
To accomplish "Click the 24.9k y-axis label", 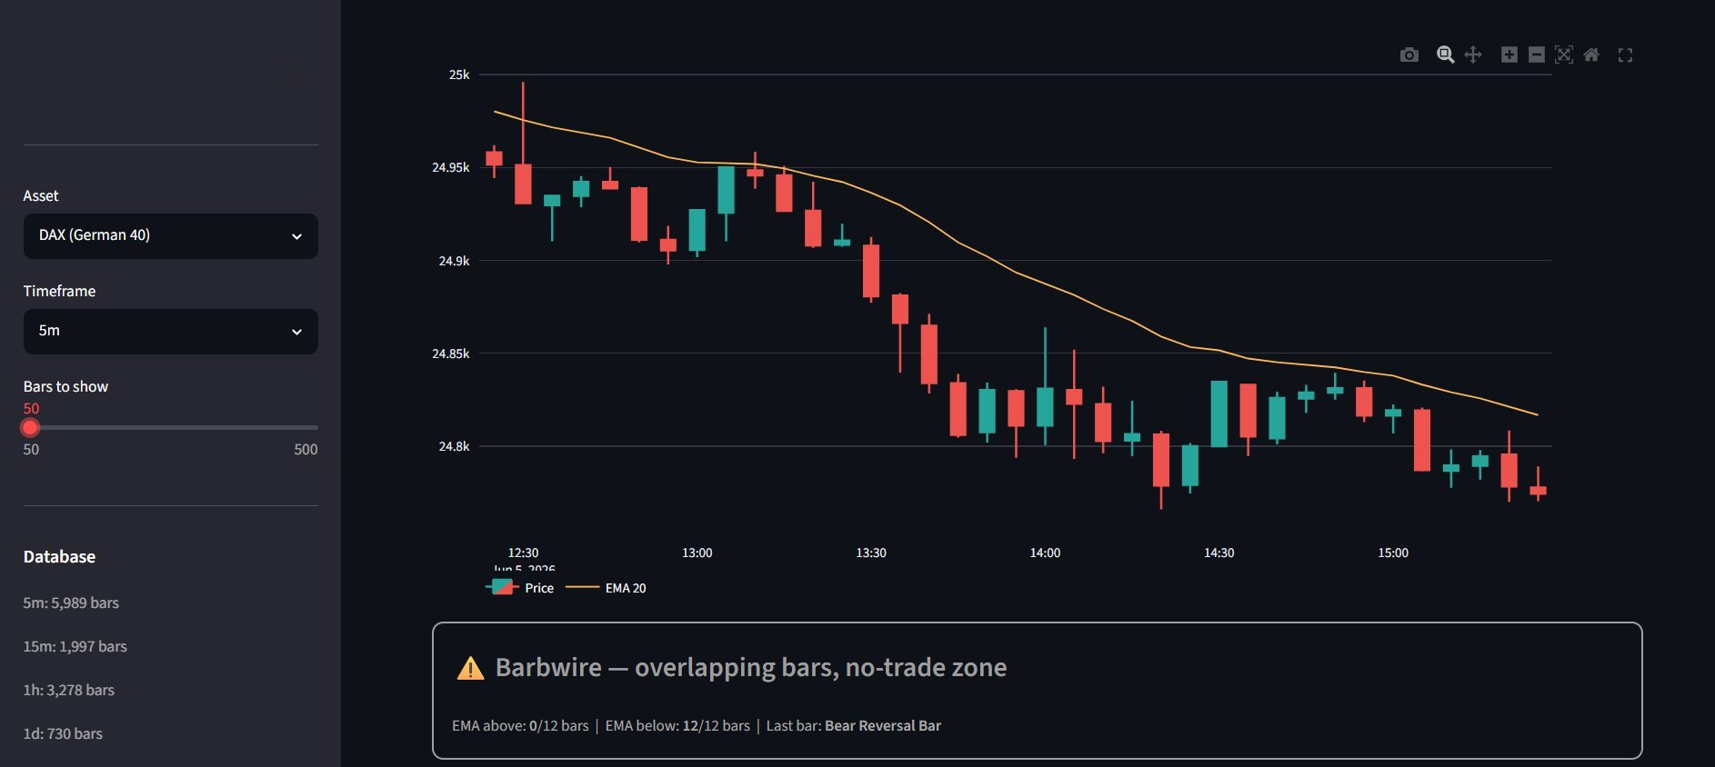I will (x=454, y=261).
